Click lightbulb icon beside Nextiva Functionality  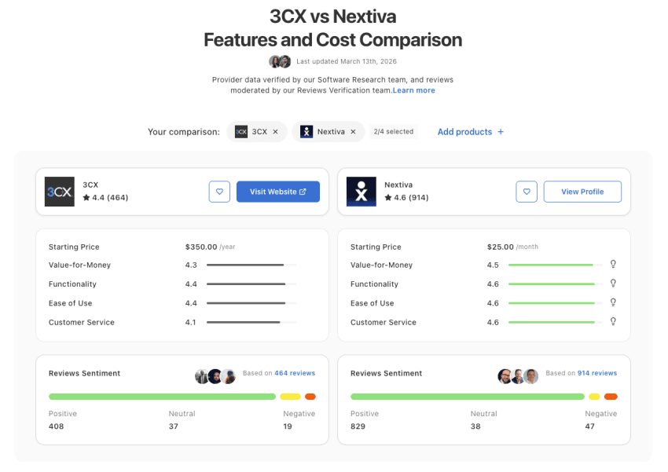pos(613,284)
